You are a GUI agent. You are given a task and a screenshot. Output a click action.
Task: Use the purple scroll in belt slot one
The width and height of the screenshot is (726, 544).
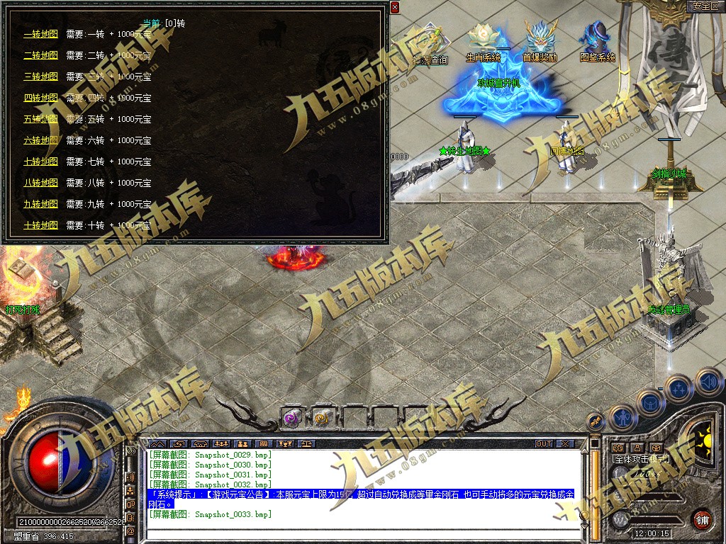coord(293,418)
